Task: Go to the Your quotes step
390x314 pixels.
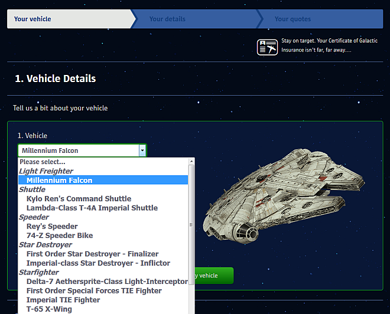Action: tap(321, 19)
